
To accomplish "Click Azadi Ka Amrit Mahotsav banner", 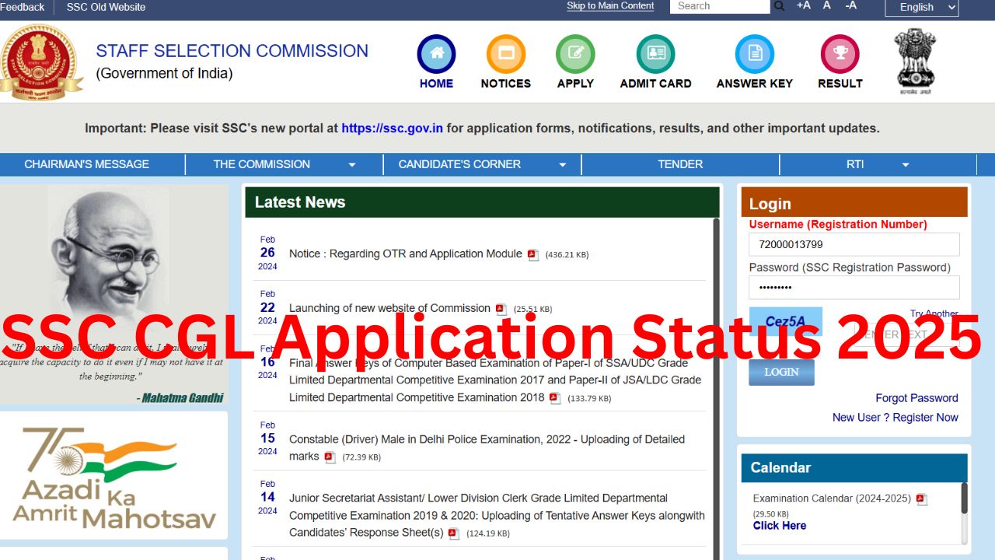I will 113,475.
